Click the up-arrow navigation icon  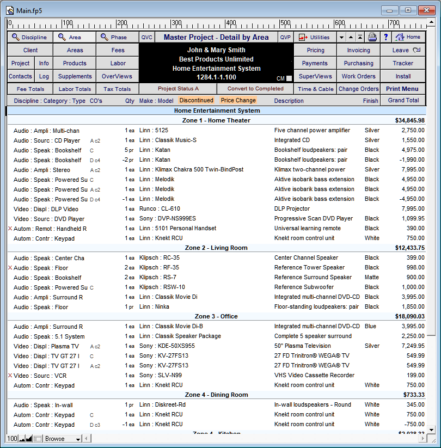tap(351, 37)
